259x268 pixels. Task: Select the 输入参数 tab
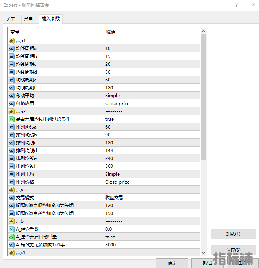click(x=51, y=19)
